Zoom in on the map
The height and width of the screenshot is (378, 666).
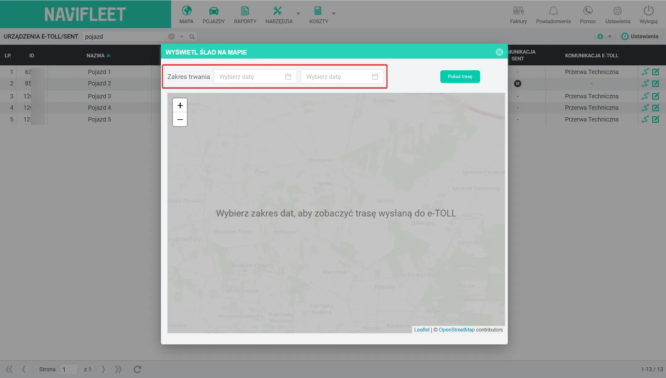click(x=180, y=105)
